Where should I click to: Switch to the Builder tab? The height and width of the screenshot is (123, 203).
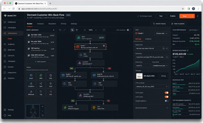pyautogui.click(x=30, y=24)
